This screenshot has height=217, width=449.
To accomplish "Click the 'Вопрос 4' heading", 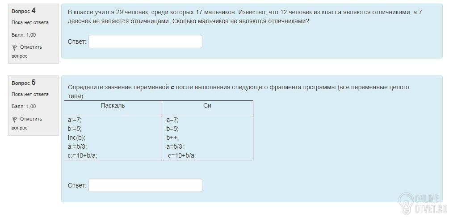I will pyautogui.click(x=24, y=11).
